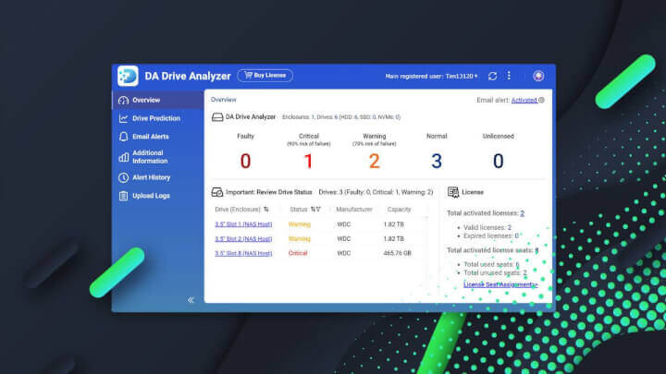
Task: Open the main registered user dropdown
Action: point(431,77)
